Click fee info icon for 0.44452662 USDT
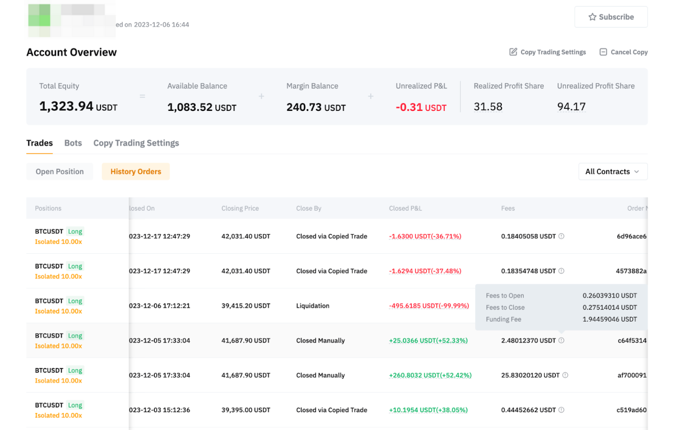678x430 pixels. pos(561,410)
